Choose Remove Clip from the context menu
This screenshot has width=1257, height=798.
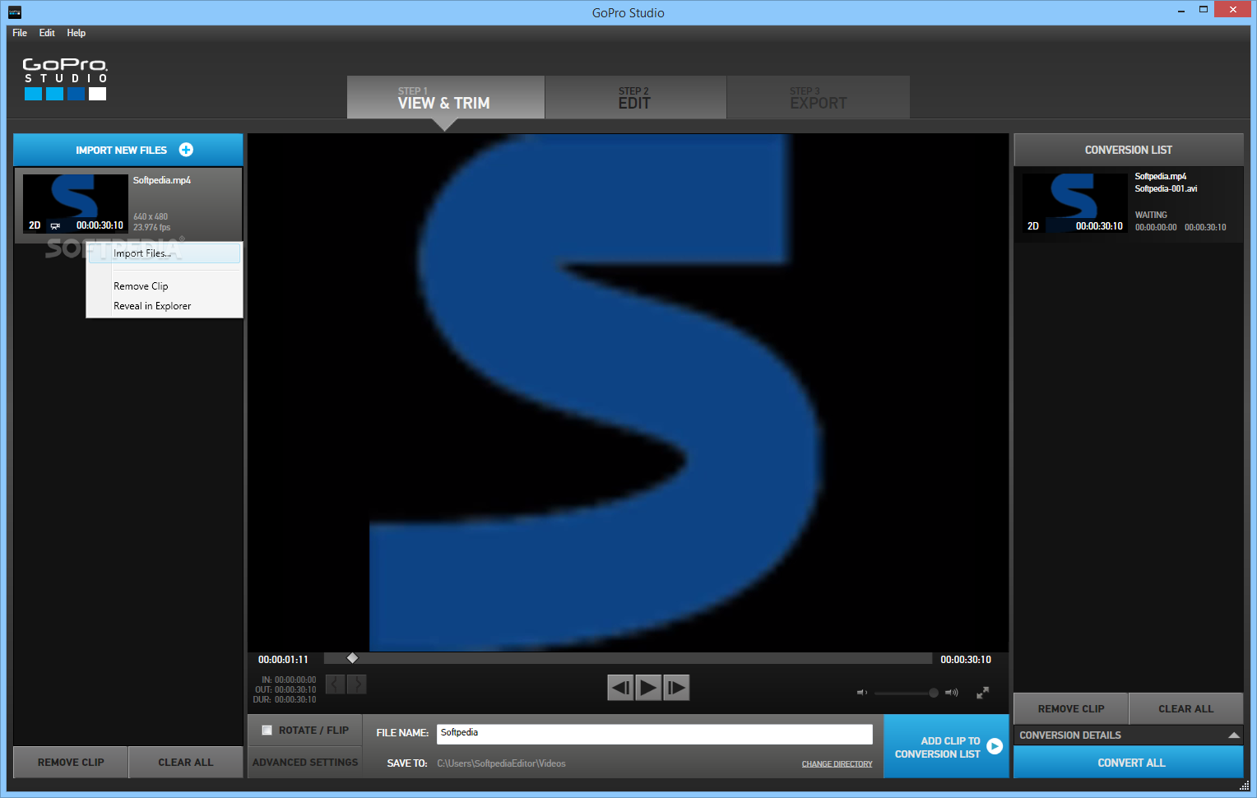(165, 286)
